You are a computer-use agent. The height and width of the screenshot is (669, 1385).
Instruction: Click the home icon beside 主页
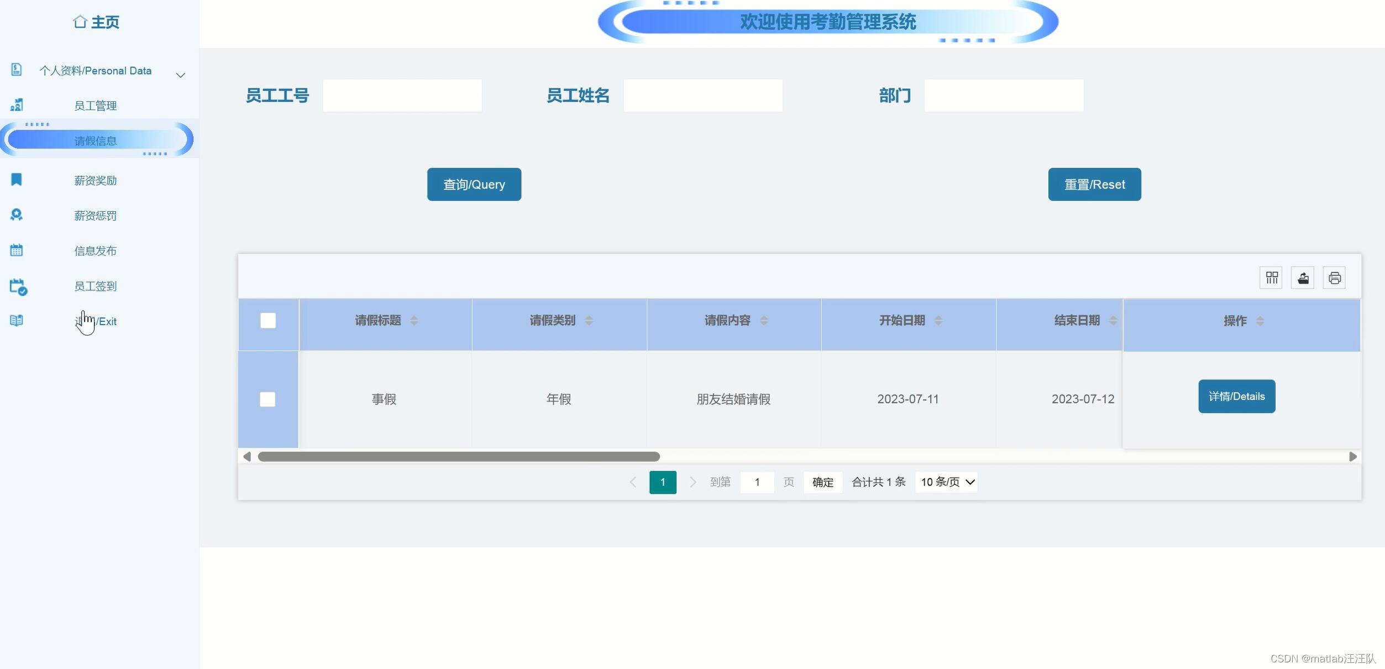(x=80, y=22)
